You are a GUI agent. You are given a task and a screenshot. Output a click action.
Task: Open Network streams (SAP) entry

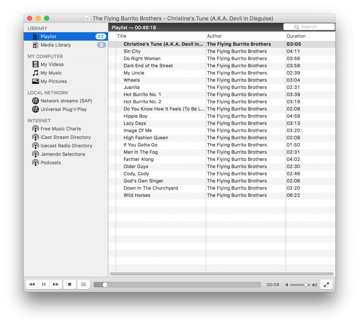(x=66, y=101)
